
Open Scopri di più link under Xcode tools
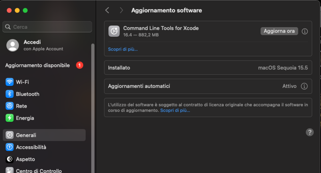point(123,49)
